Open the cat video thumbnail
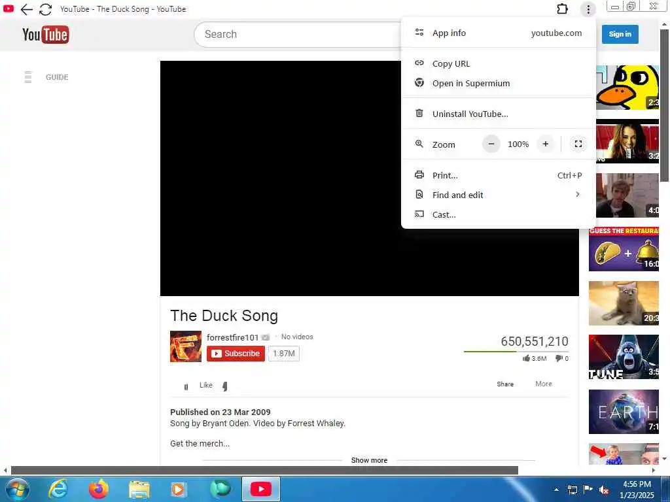The height and width of the screenshot is (502, 670). tap(624, 303)
